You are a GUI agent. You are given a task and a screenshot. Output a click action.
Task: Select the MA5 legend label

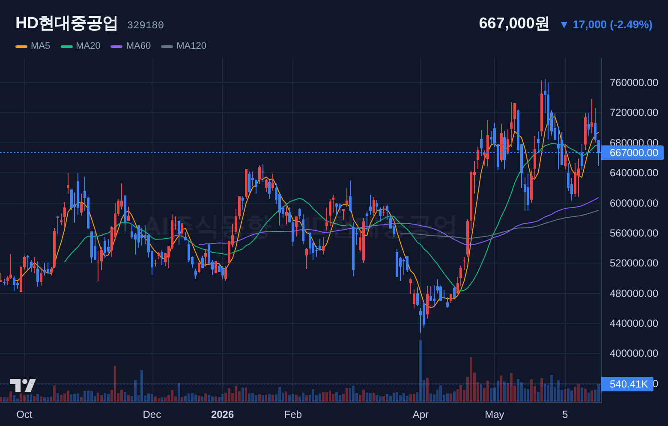[x=40, y=46]
